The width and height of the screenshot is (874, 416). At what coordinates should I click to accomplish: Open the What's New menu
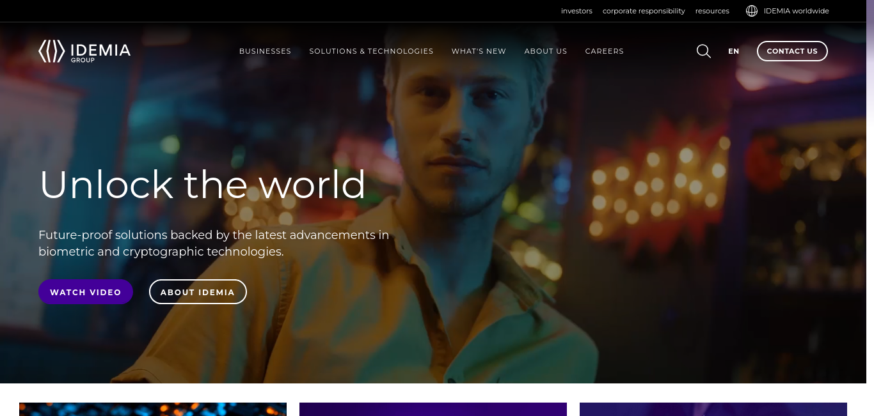pos(479,51)
